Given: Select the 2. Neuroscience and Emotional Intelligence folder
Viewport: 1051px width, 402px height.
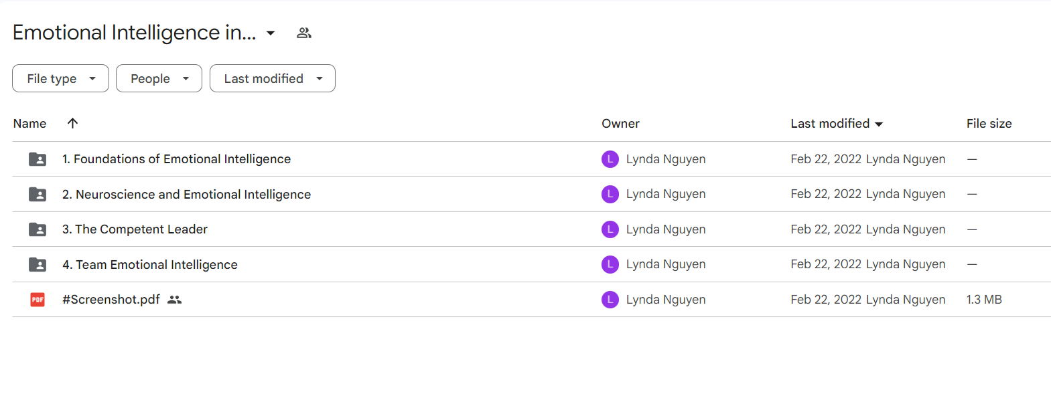Looking at the screenshot, I should 186,195.
